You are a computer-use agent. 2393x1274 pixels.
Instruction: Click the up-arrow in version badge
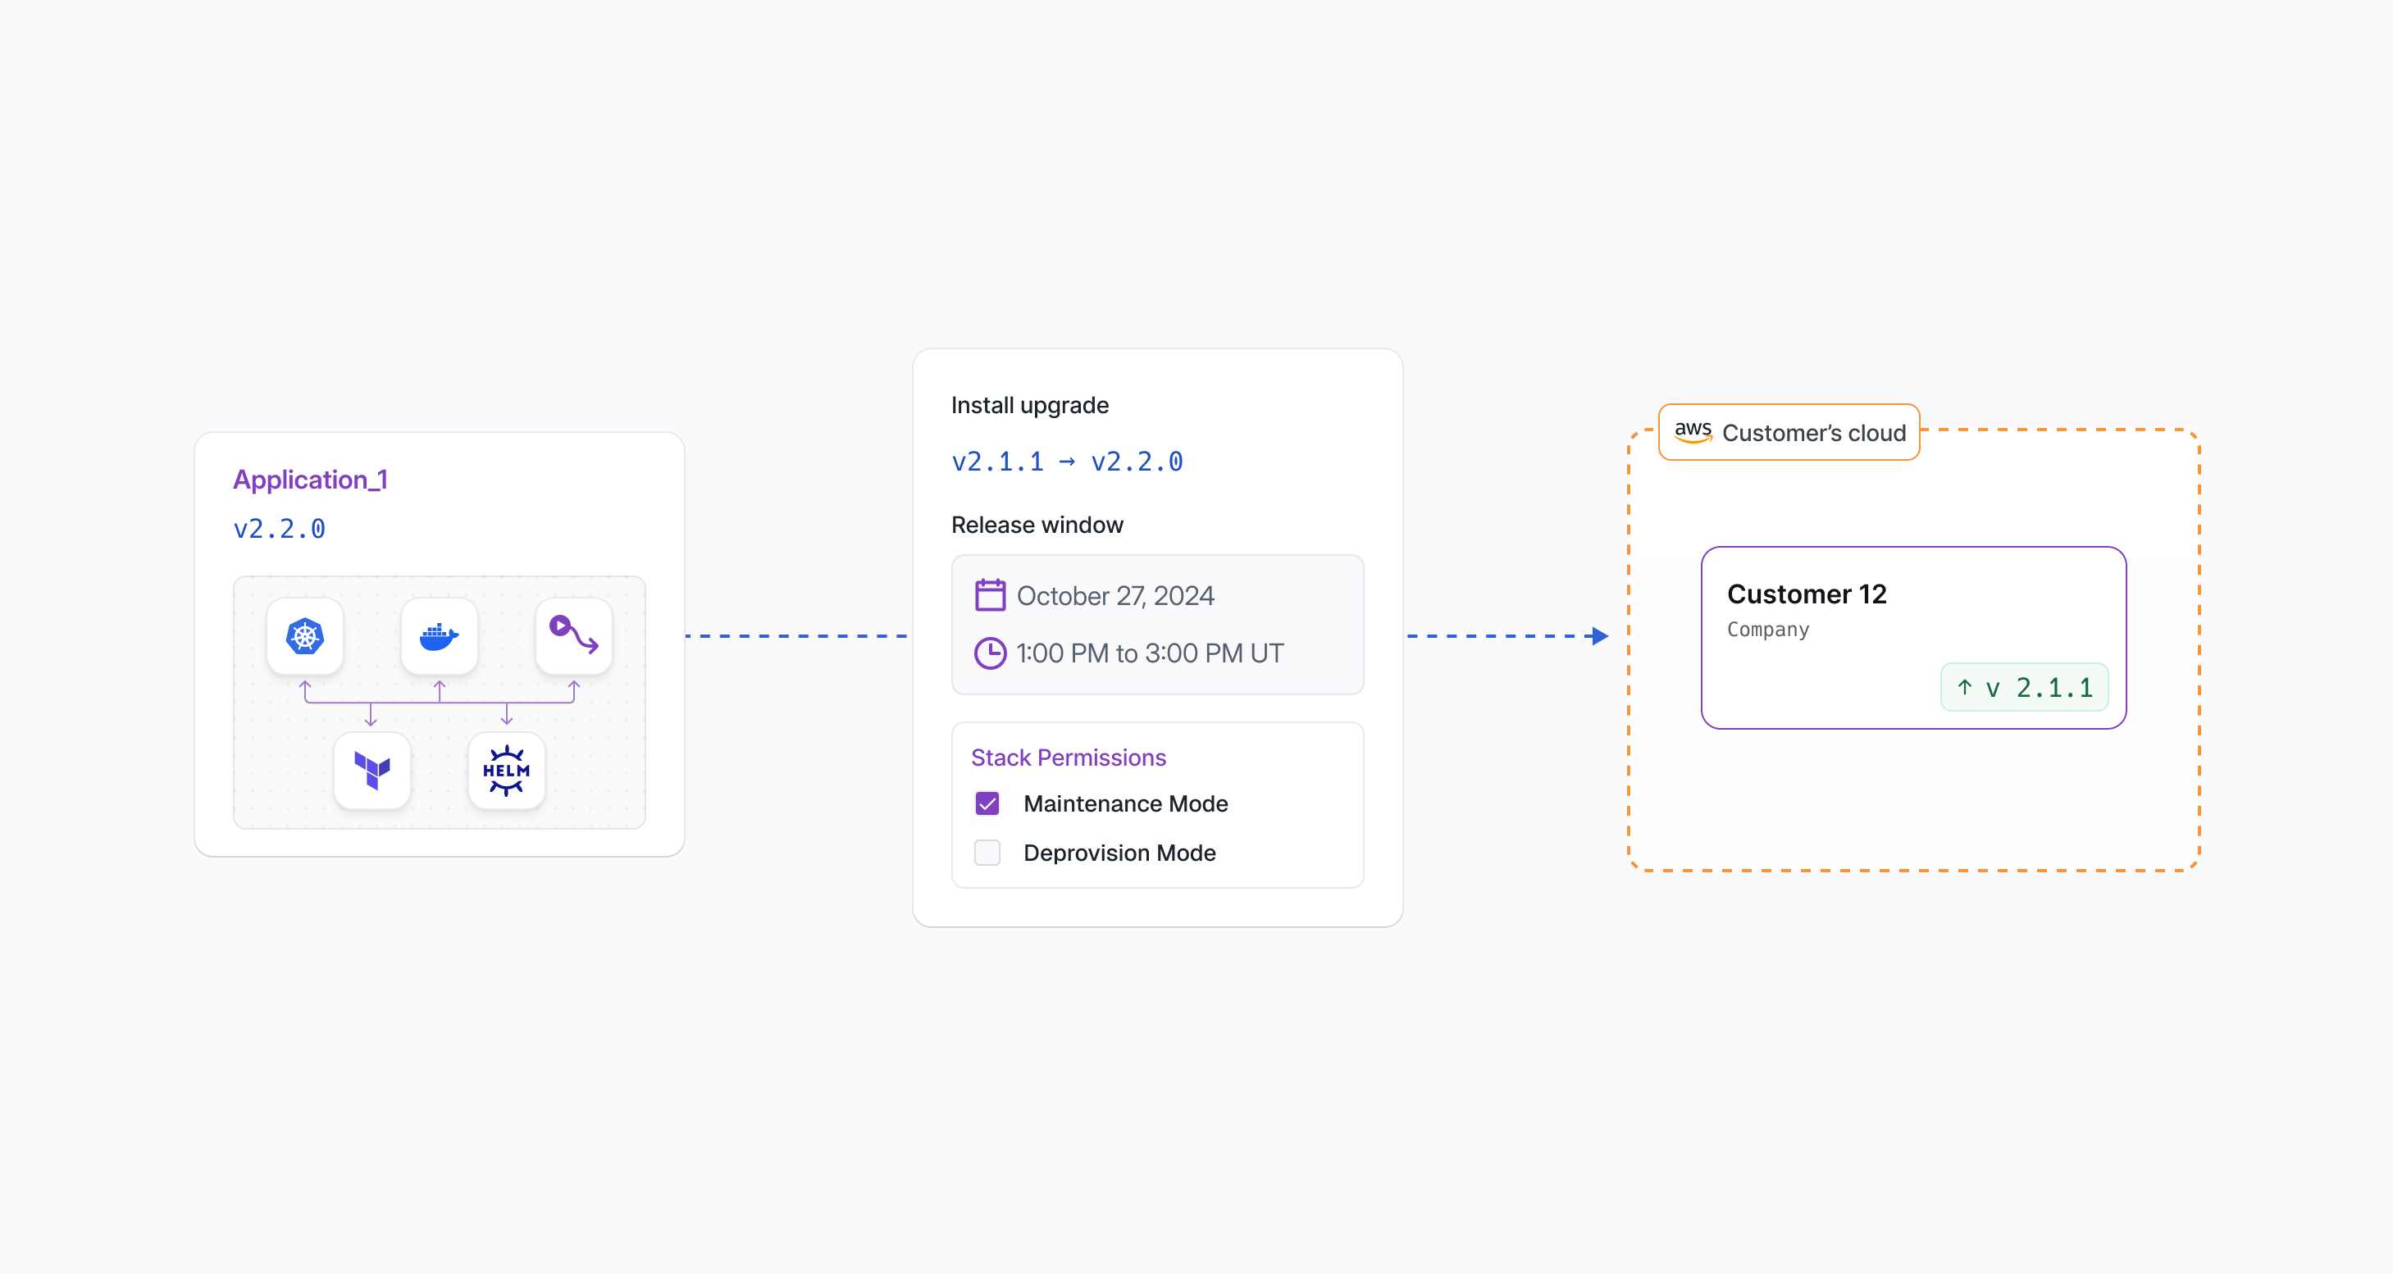[1964, 688]
